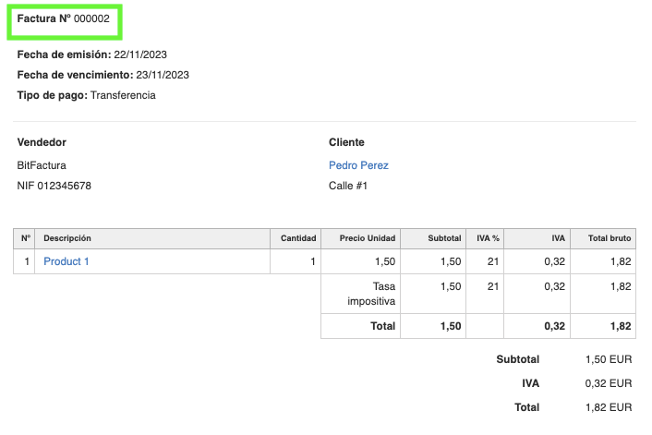Viewport: 652px width, 435px height.
Task: Click the Cantidad column header
Action: [298, 238]
